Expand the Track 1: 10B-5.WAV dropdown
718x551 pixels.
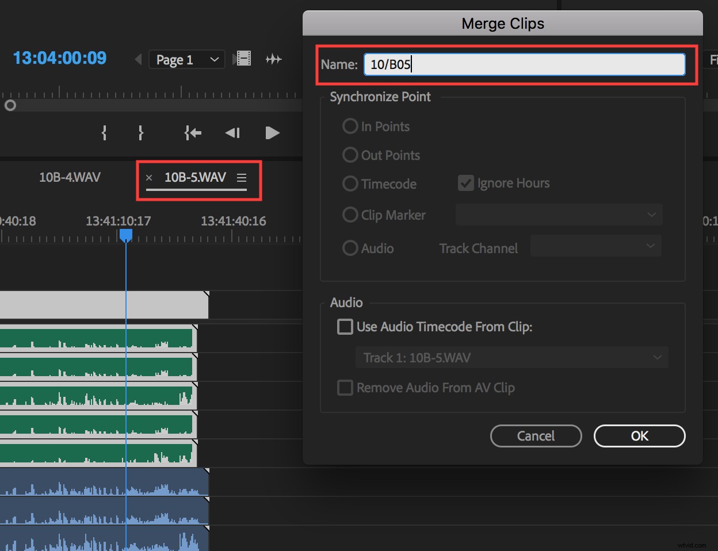pos(511,357)
